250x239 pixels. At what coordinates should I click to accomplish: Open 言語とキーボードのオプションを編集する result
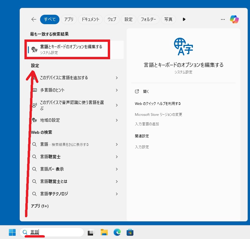point(75,49)
